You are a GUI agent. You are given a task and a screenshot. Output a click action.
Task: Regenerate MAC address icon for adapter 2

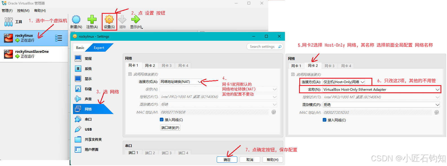coord(437,112)
